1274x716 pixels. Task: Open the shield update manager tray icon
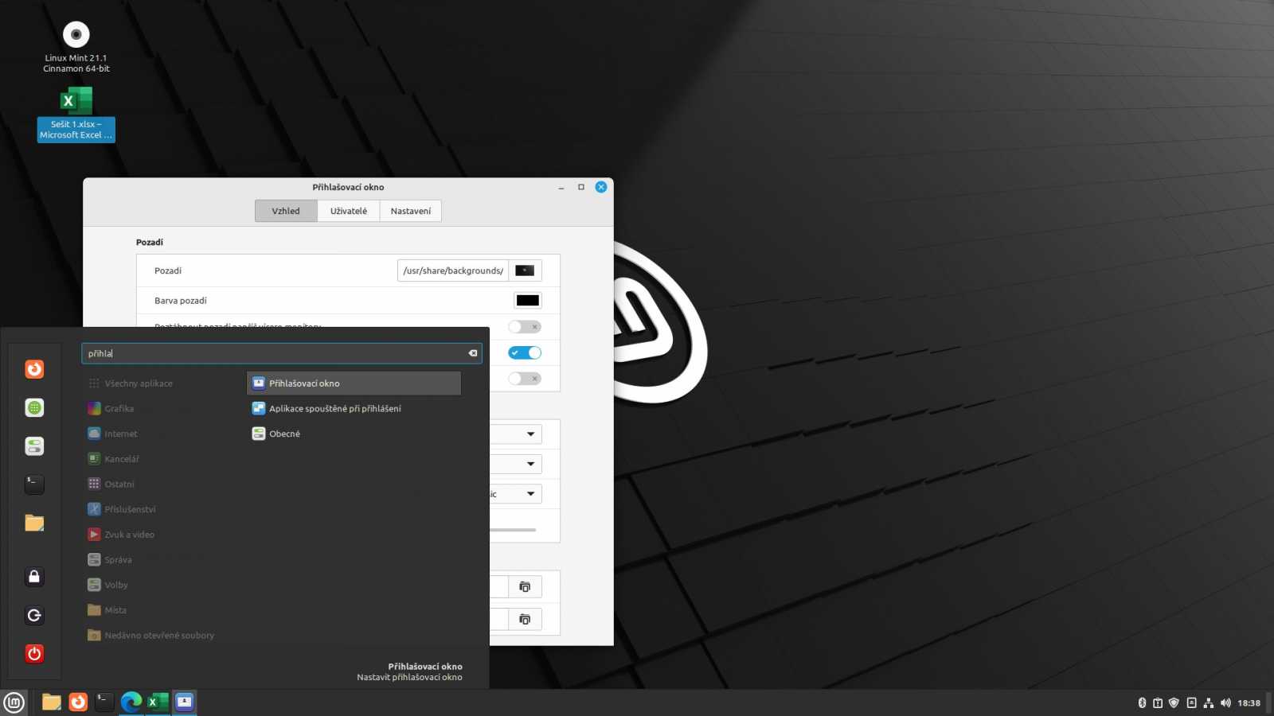click(1174, 703)
